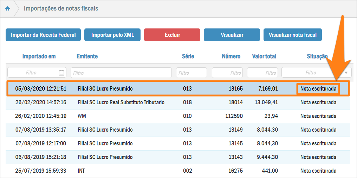
Task: Select Filial SC Lucro Real Substituto Tributario row
Action: pos(121,103)
